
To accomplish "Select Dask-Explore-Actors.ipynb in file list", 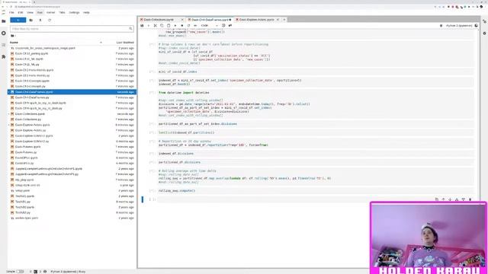I will tap(72, 125).
